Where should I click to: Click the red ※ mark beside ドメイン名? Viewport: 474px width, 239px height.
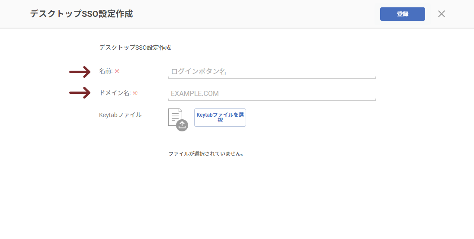135,93
